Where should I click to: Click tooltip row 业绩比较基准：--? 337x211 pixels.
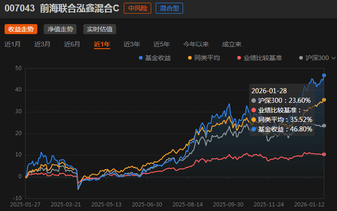tap(280, 110)
